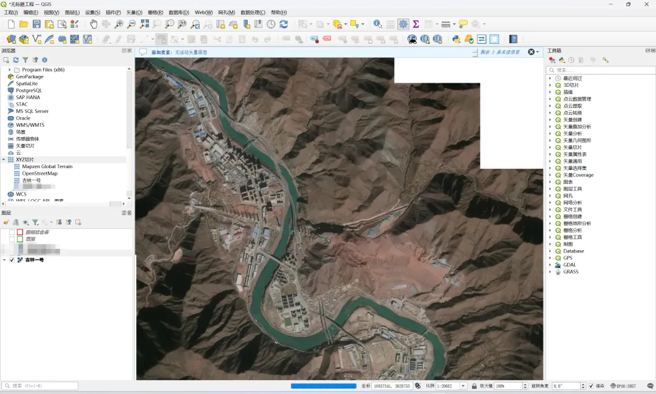This screenshot has width=656, height=394.
Task: Select the WMS/WMTS browser item
Action: coord(30,125)
